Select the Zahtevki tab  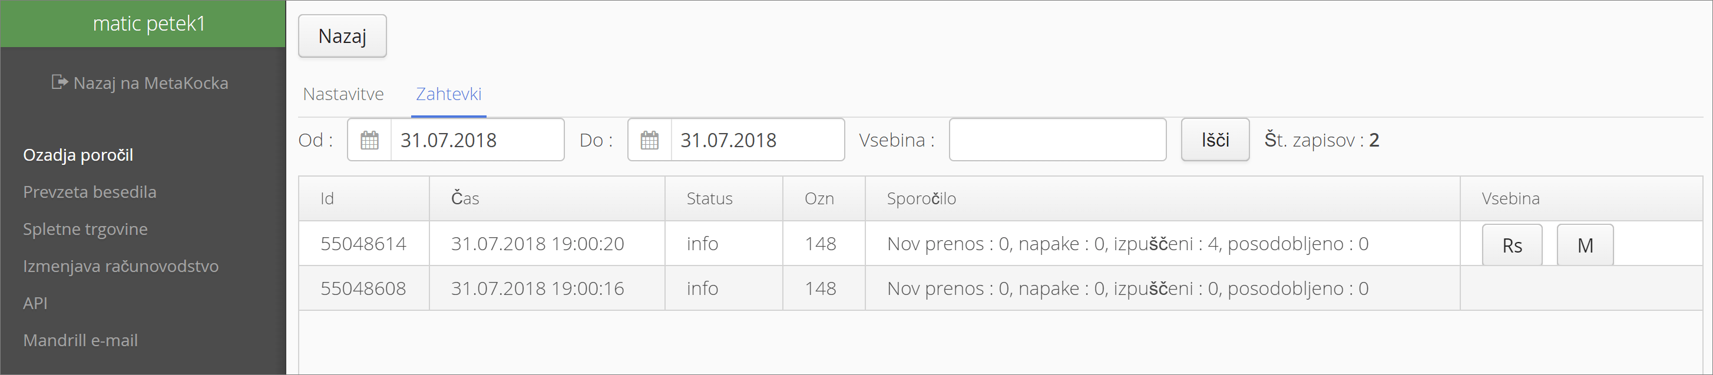(x=448, y=94)
